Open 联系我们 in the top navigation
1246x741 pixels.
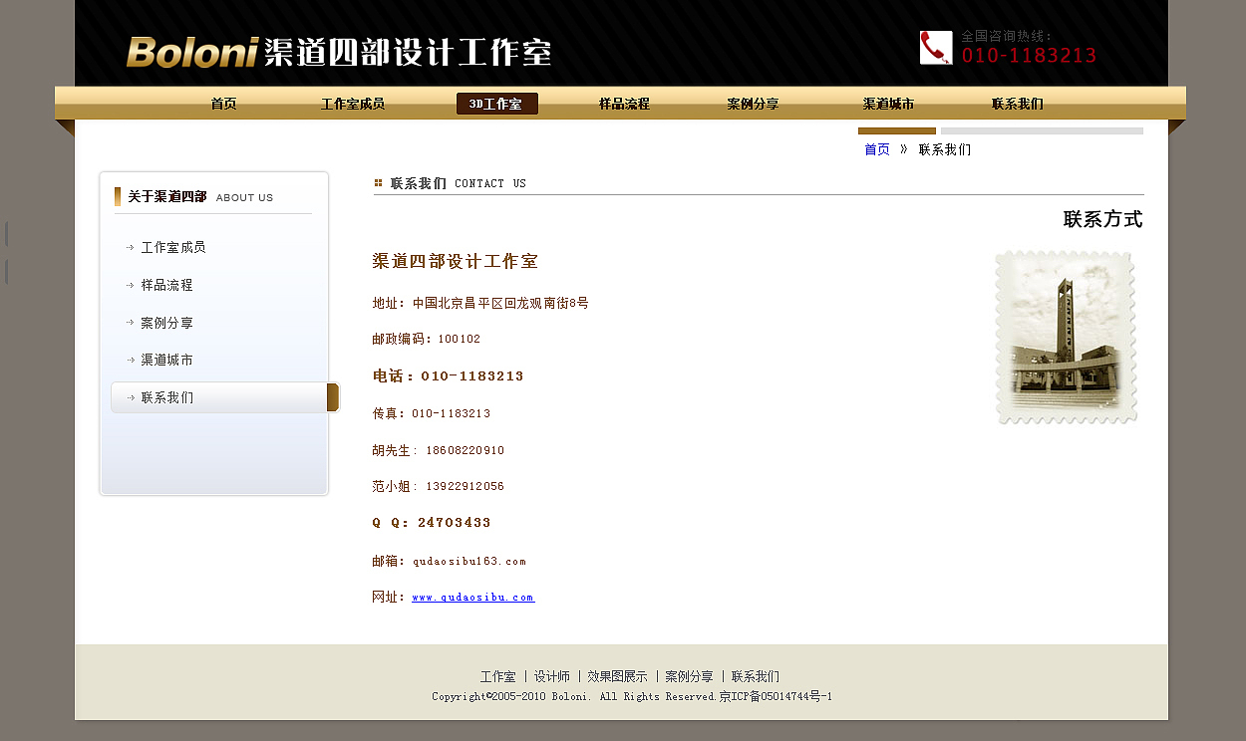[x=1018, y=104]
